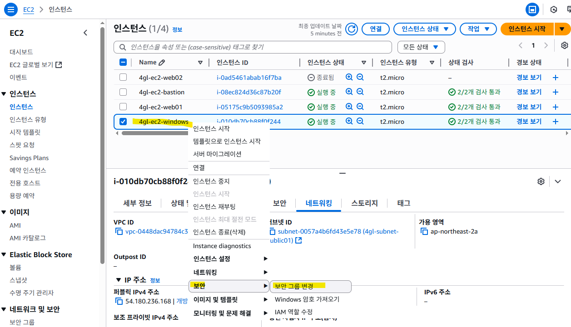Add alarm plus for 4gl-ec2-bastion
This screenshot has height=327, width=571.
pyautogui.click(x=555, y=92)
